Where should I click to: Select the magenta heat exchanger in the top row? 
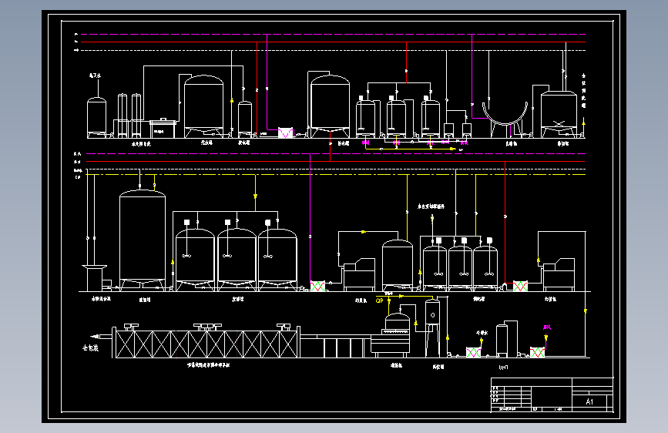[x=285, y=133]
